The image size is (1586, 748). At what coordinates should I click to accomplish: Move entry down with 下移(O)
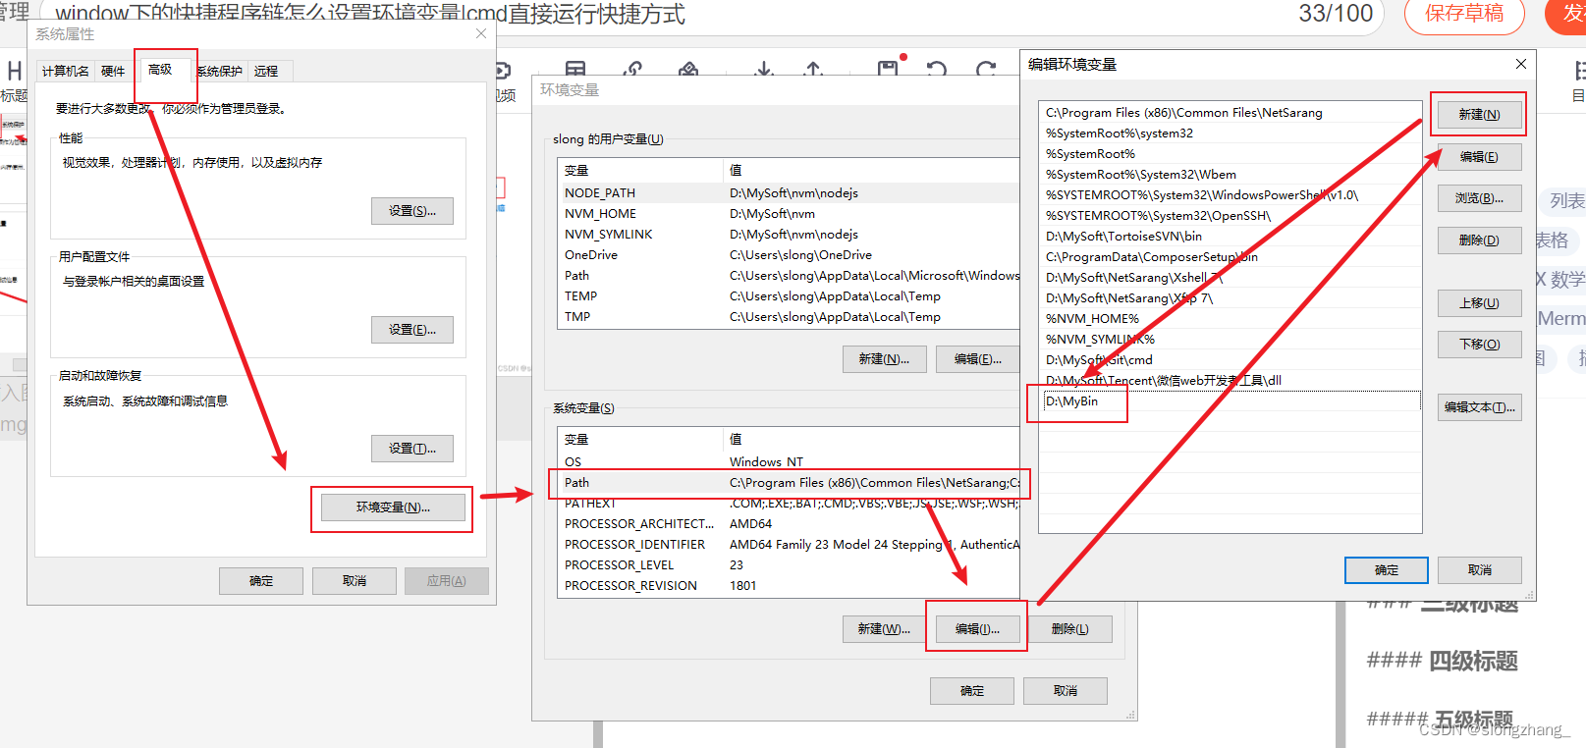tap(1479, 345)
